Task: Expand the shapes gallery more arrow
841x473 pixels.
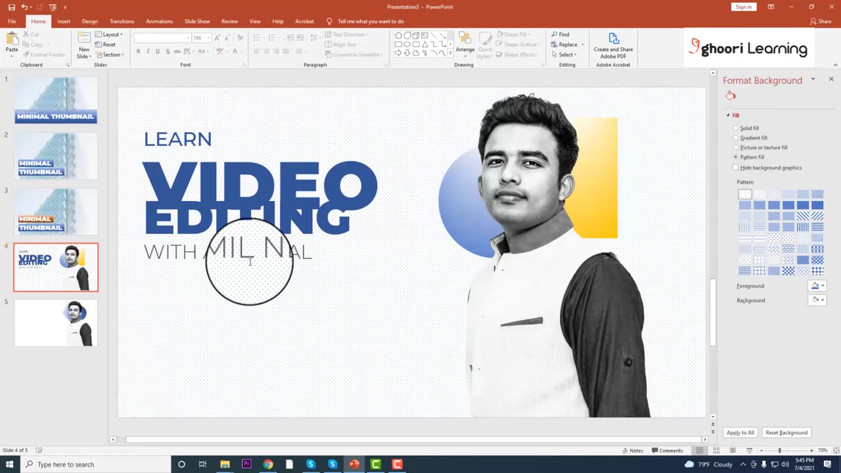Action: 451,53
